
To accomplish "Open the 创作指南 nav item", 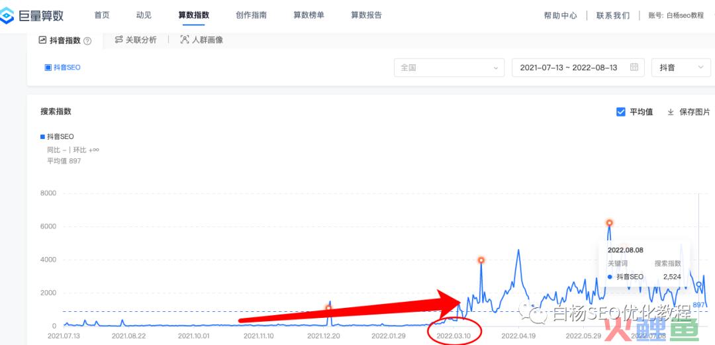I will tap(252, 15).
